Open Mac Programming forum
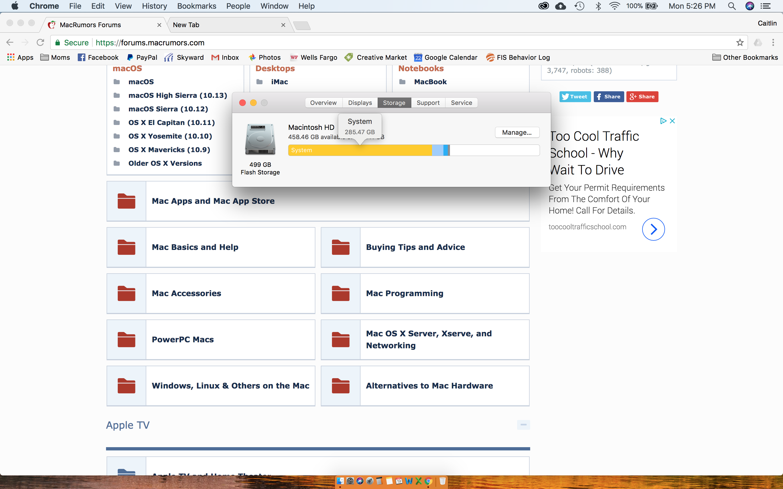Image resolution: width=783 pixels, height=489 pixels. pos(405,293)
